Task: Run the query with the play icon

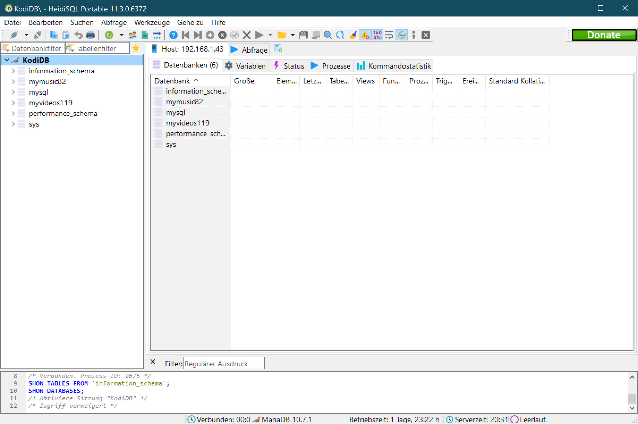Action: pyautogui.click(x=259, y=35)
